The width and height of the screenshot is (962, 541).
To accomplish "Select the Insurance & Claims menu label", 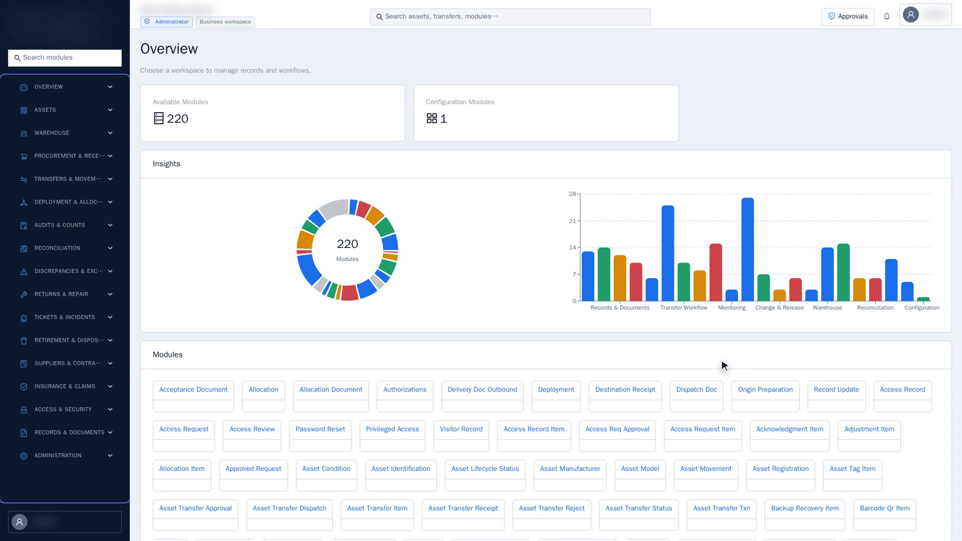I will point(65,386).
